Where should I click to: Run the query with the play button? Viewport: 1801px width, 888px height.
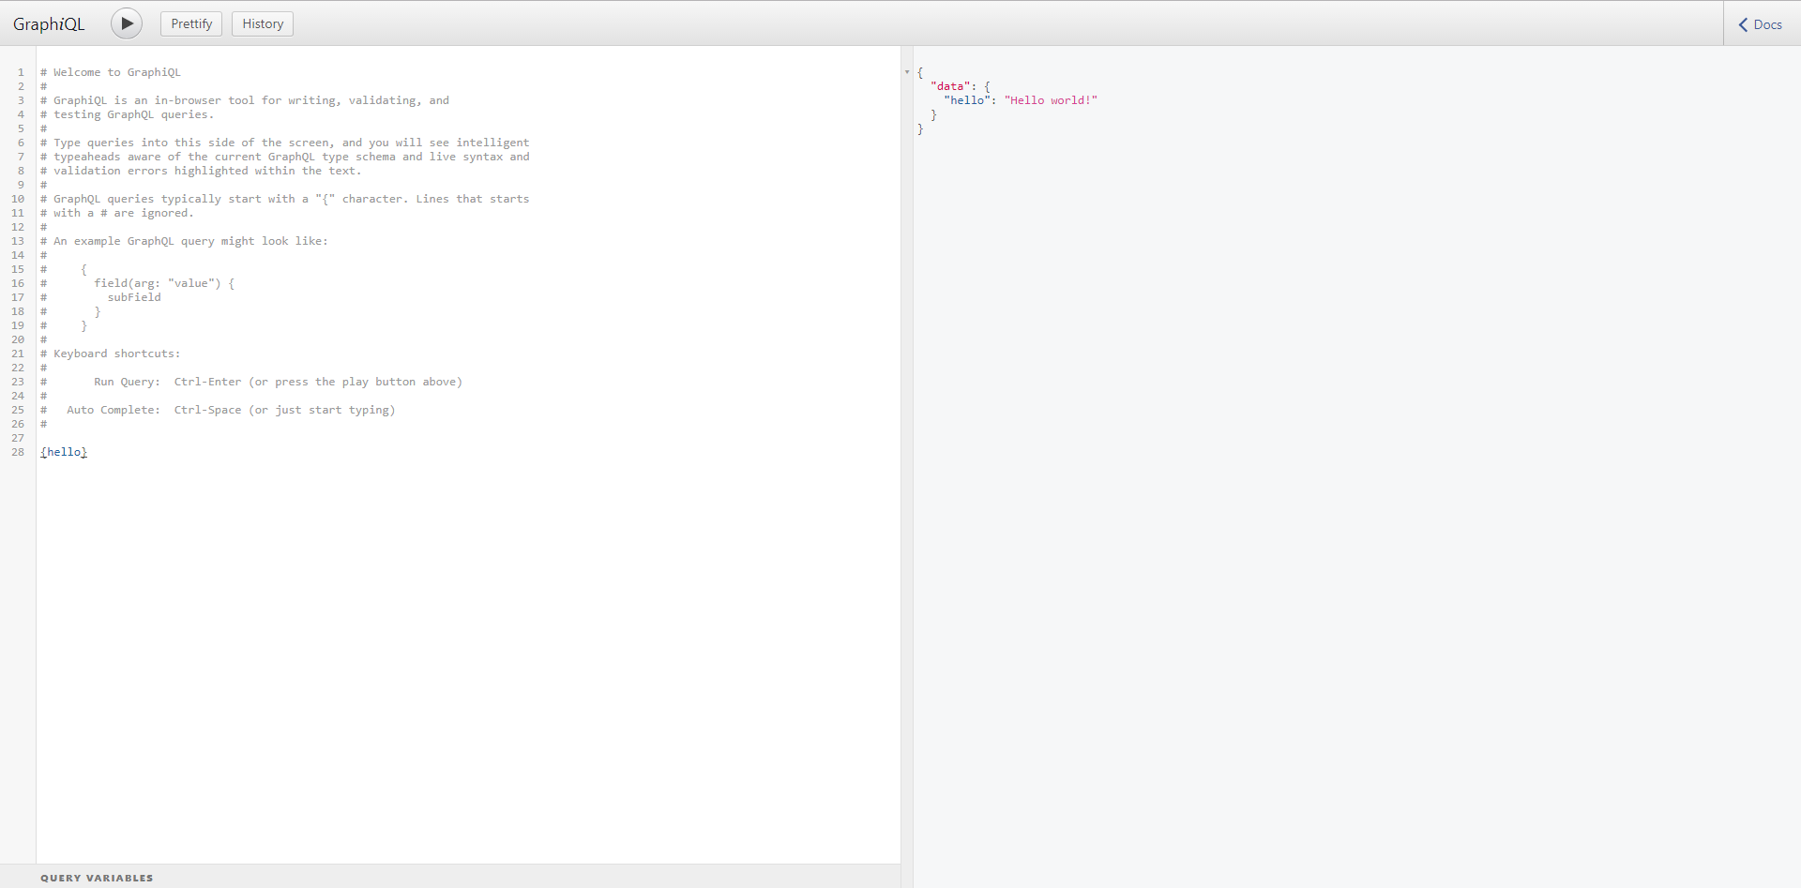(127, 23)
